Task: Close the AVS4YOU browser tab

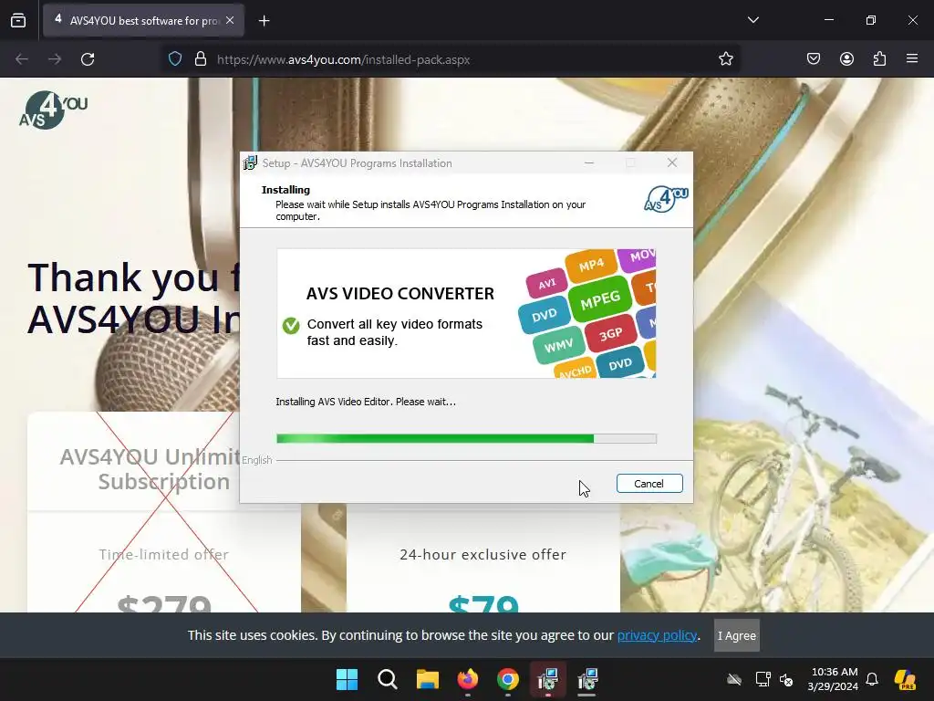Action: (230, 20)
